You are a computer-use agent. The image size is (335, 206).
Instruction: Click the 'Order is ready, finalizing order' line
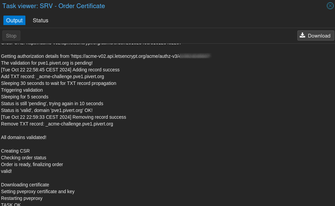pyautogui.click(x=32, y=164)
